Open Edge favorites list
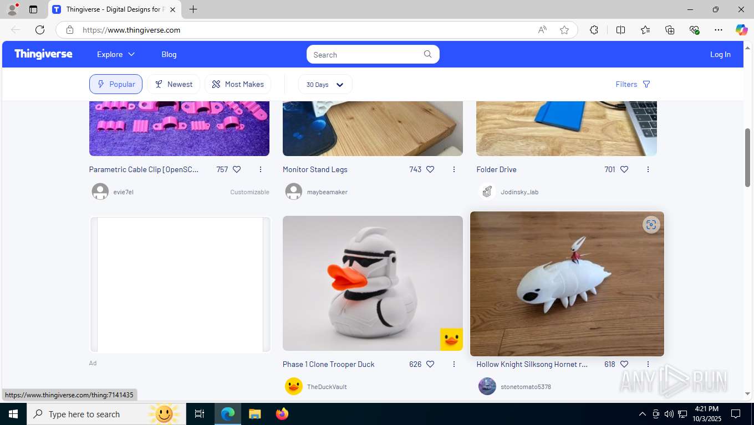This screenshot has width=754, height=425. point(645,30)
